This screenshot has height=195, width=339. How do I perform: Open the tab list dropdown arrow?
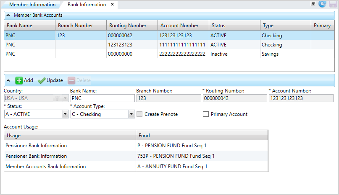(313, 4)
